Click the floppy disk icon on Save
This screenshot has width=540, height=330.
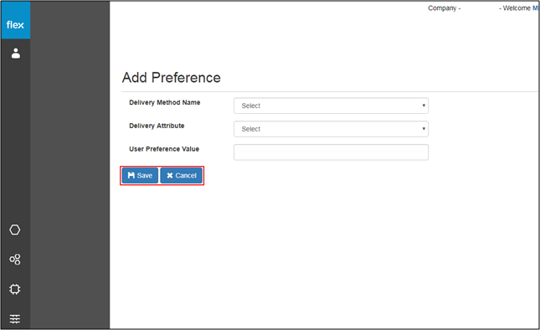click(131, 175)
